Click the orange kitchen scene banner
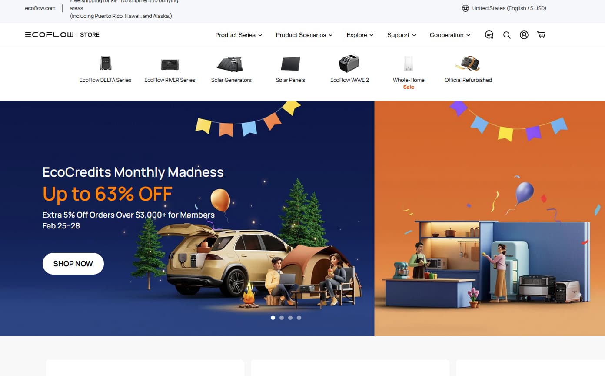 pyautogui.click(x=490, y=218)
